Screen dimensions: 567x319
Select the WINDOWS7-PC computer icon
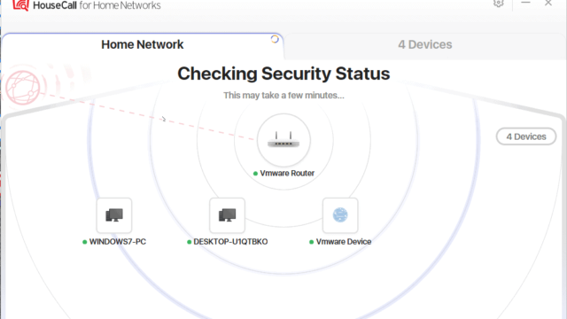point(114,215)
